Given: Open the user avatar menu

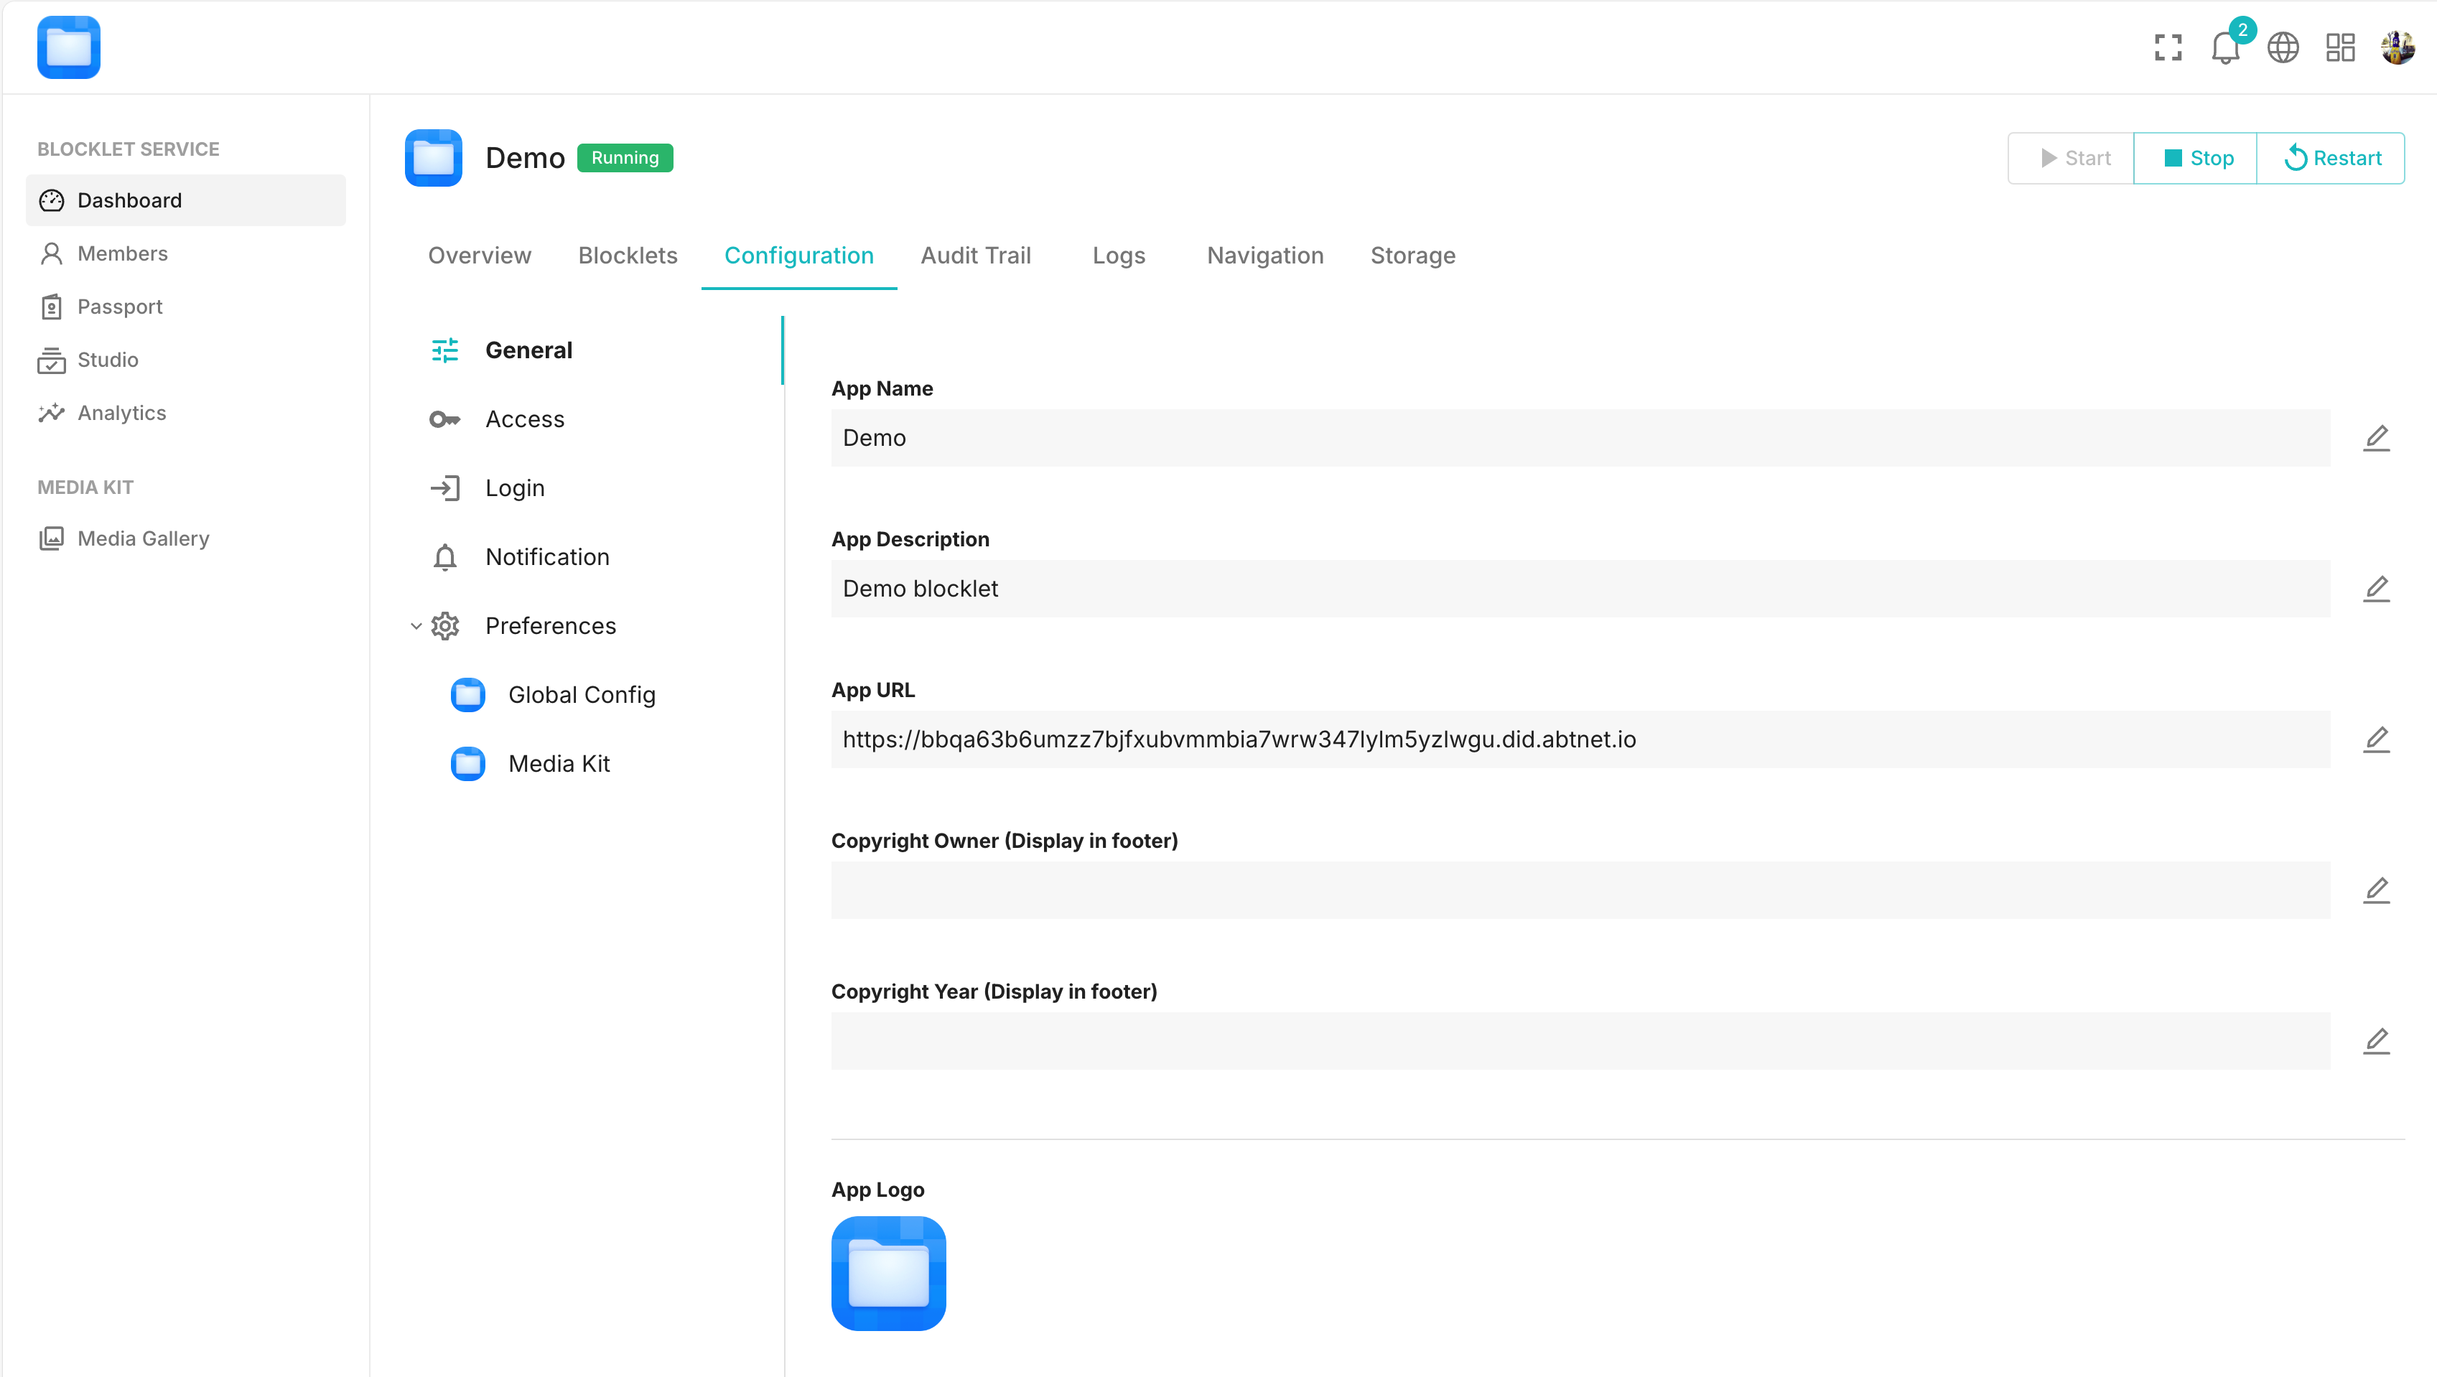Looking at the screenshot, I should [x=2398, y=47].
